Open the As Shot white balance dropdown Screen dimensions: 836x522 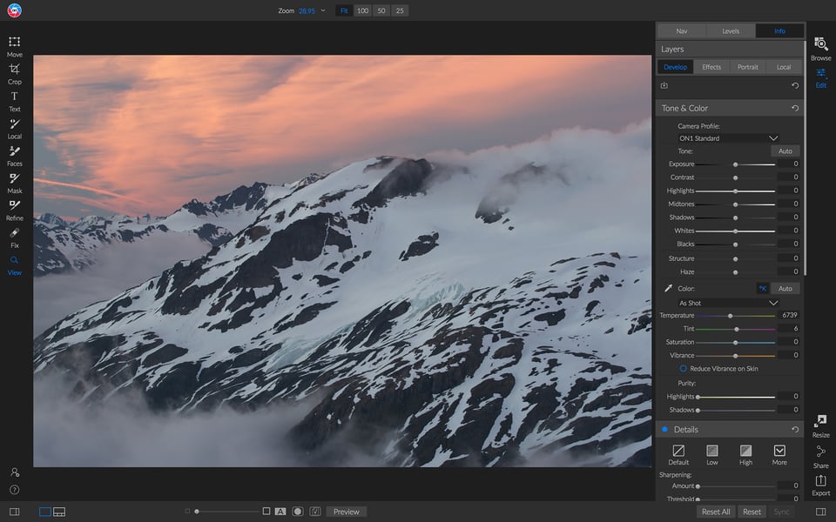click(728, 303)
